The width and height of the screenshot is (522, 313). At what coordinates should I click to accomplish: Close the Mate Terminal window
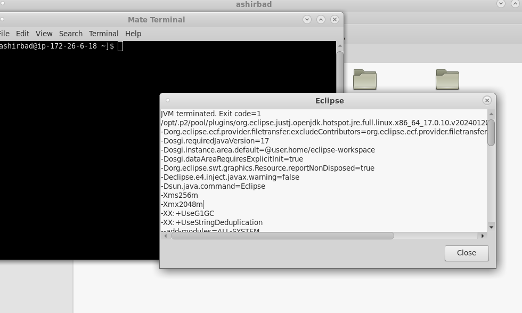coord(335,20)
